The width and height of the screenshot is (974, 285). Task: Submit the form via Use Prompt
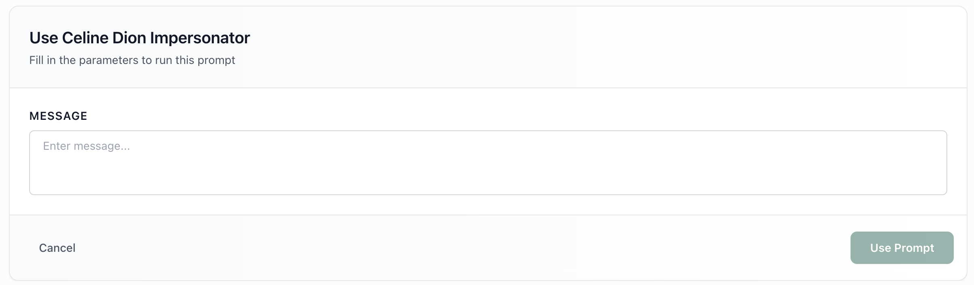(x=902, y=248)
